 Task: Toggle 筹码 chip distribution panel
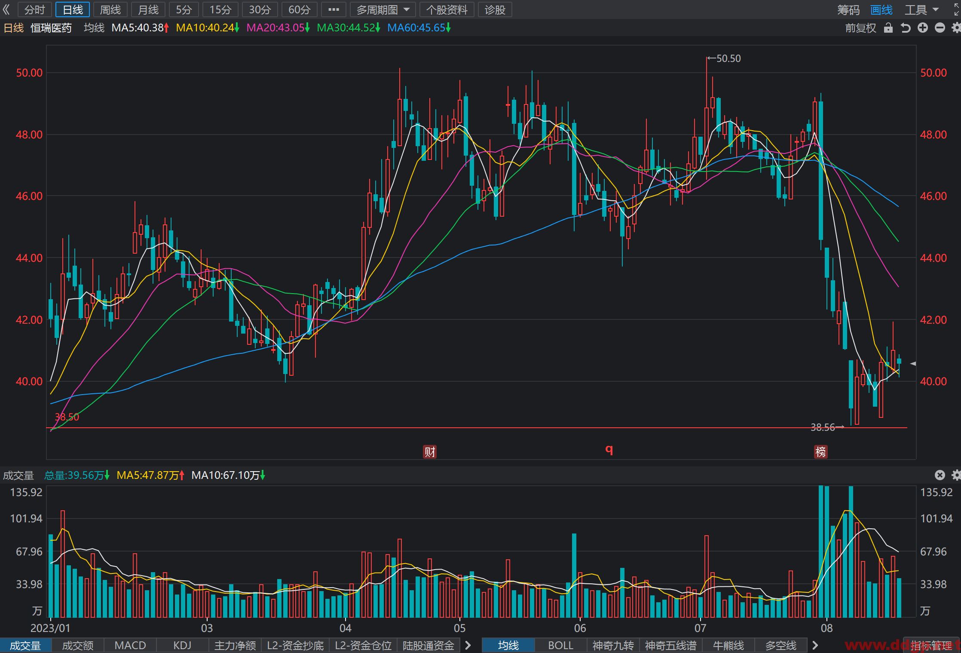pos(848,9)
